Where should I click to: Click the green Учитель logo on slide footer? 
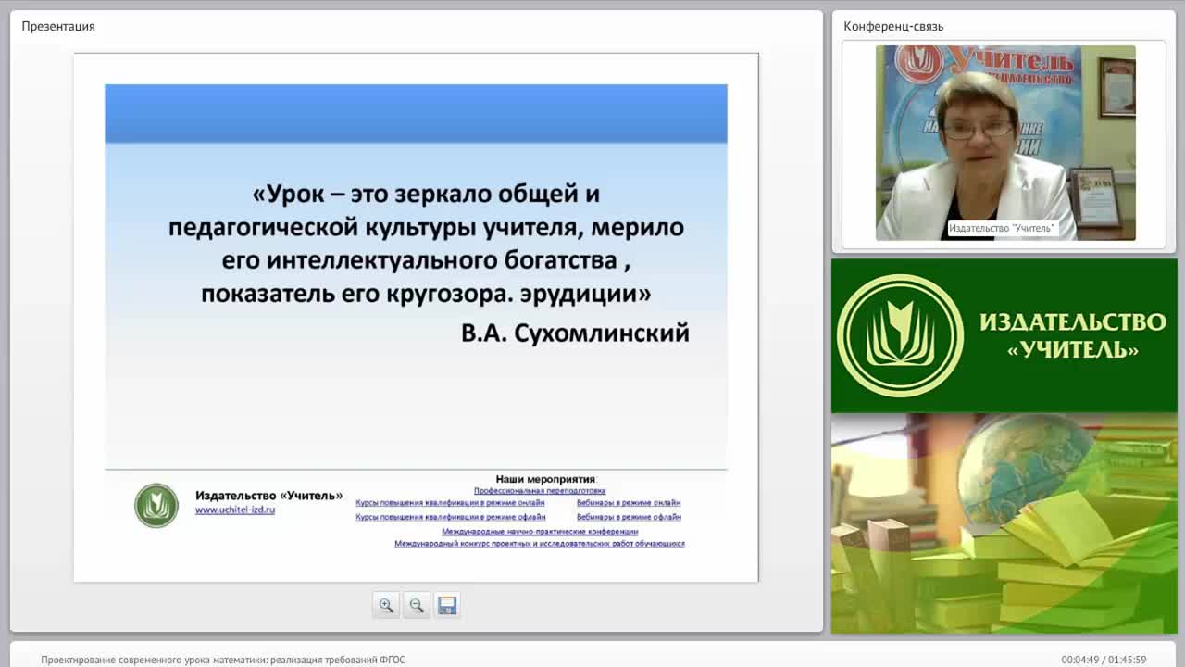pyautogui.click(x=156, y=506)
